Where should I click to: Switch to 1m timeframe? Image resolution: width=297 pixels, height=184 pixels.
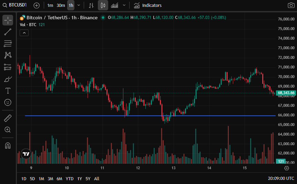click(50, 6)
